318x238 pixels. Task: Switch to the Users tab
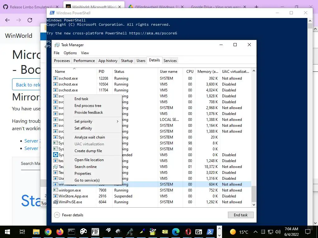[x=141, y=61]
